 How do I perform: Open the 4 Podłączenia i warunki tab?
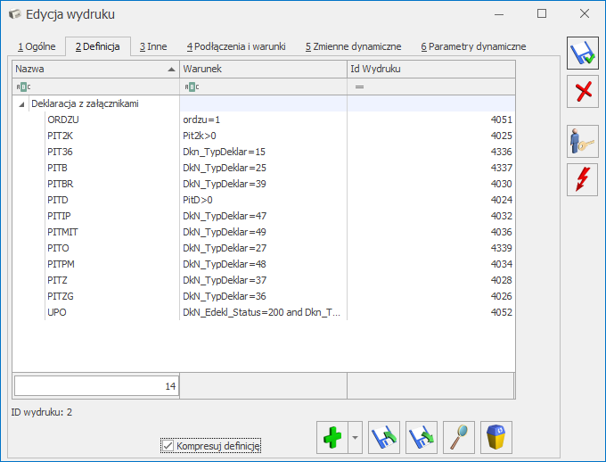(x=235, y=46)
